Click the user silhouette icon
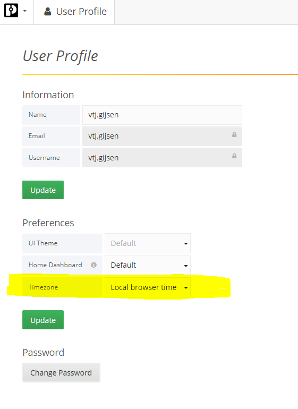The height and width of the screenshot is (409, 298). (x=47, y=12)
